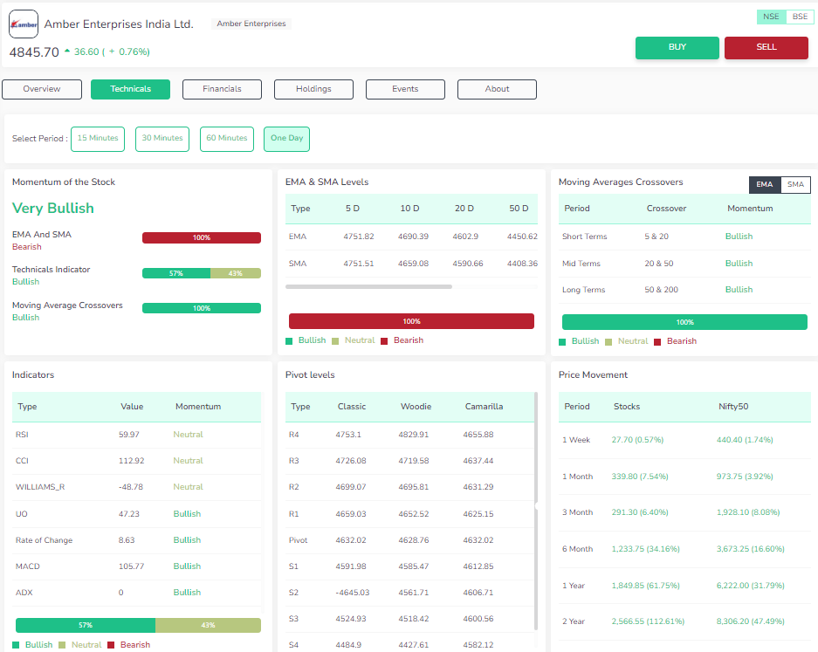Click the 2 Year stock value 2,566.55 (112.61%)
Image resolution: width=818 pixels, height=652 pixels.
click(x=648, y=621)
